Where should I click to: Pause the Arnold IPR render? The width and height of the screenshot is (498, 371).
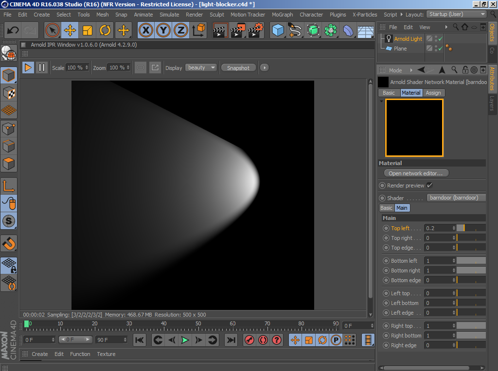pyautogui.click(x=41, y=67)
